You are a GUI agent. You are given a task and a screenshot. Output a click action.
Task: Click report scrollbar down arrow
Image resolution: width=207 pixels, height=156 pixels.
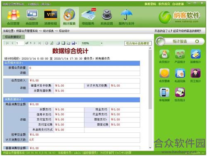[150, 148]
